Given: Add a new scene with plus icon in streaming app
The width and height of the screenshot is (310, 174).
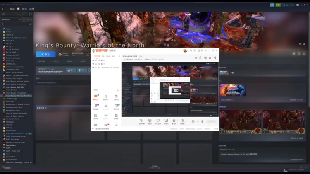Looking at the screenshot, I should [119, 56].
